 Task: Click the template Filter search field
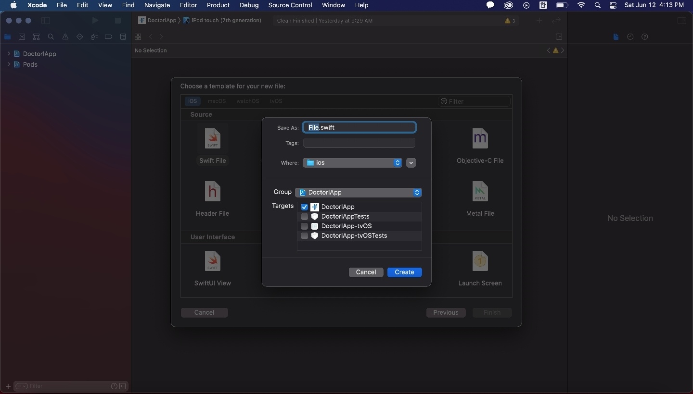[x=474, y=101]
